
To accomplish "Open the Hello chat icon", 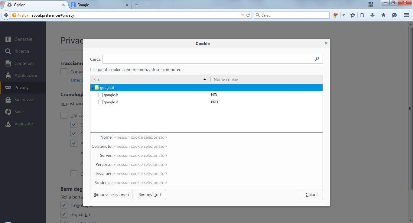I will 394,15.
